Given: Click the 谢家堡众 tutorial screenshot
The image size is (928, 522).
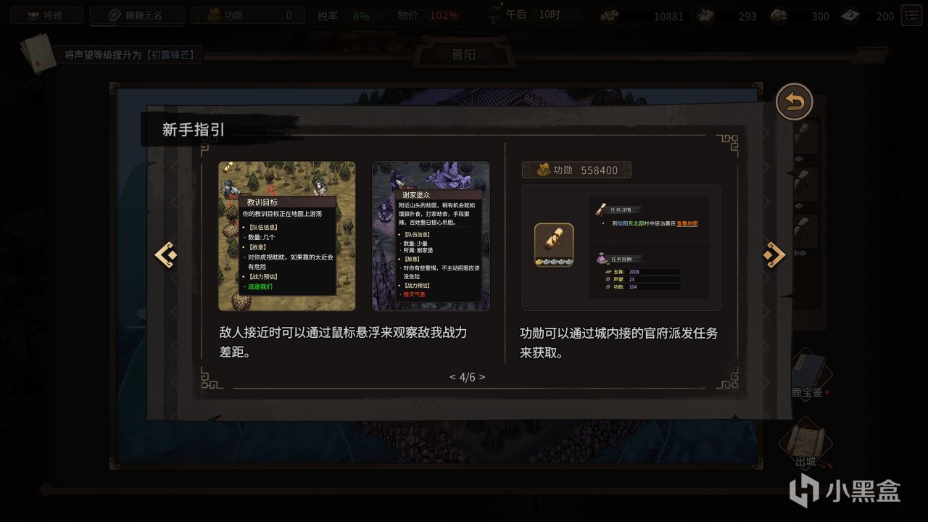Looking at the screenshot, I should click(431, 236).
